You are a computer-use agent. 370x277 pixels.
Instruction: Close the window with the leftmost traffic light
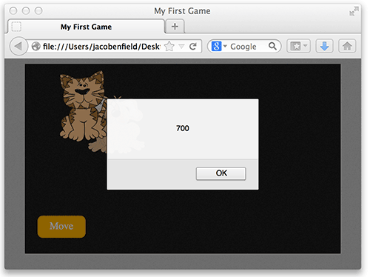pos(13,11)
